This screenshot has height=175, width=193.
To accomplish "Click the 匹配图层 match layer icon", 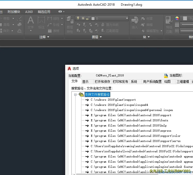I will [103, 31].
